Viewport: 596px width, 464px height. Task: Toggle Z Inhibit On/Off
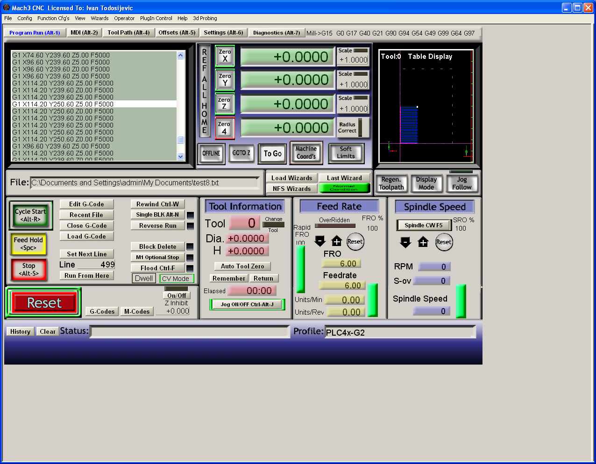point(177,295)
